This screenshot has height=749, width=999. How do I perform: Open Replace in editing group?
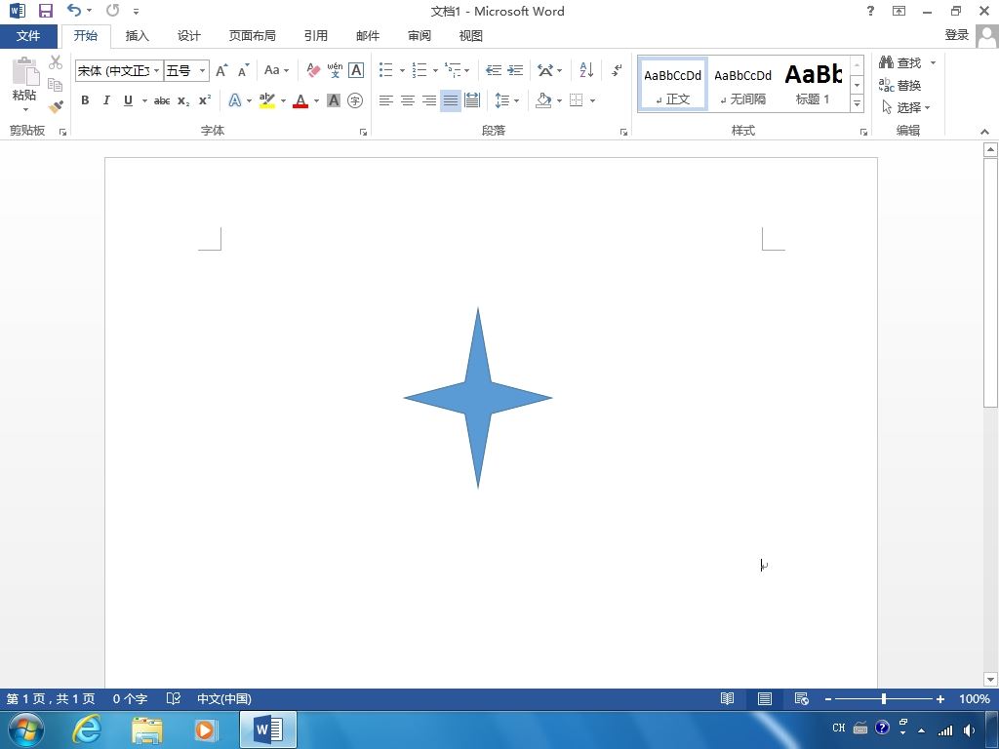[x=900, y=85]
